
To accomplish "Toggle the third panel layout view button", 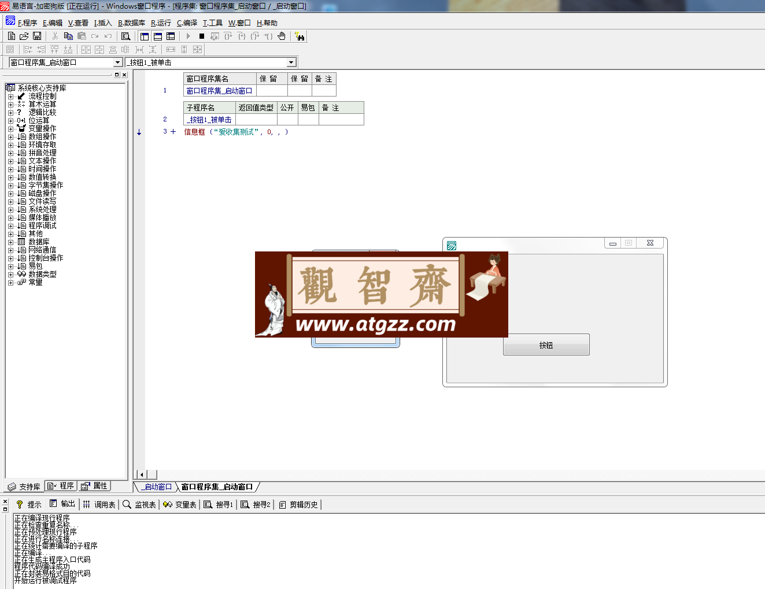I will (171, 36).
